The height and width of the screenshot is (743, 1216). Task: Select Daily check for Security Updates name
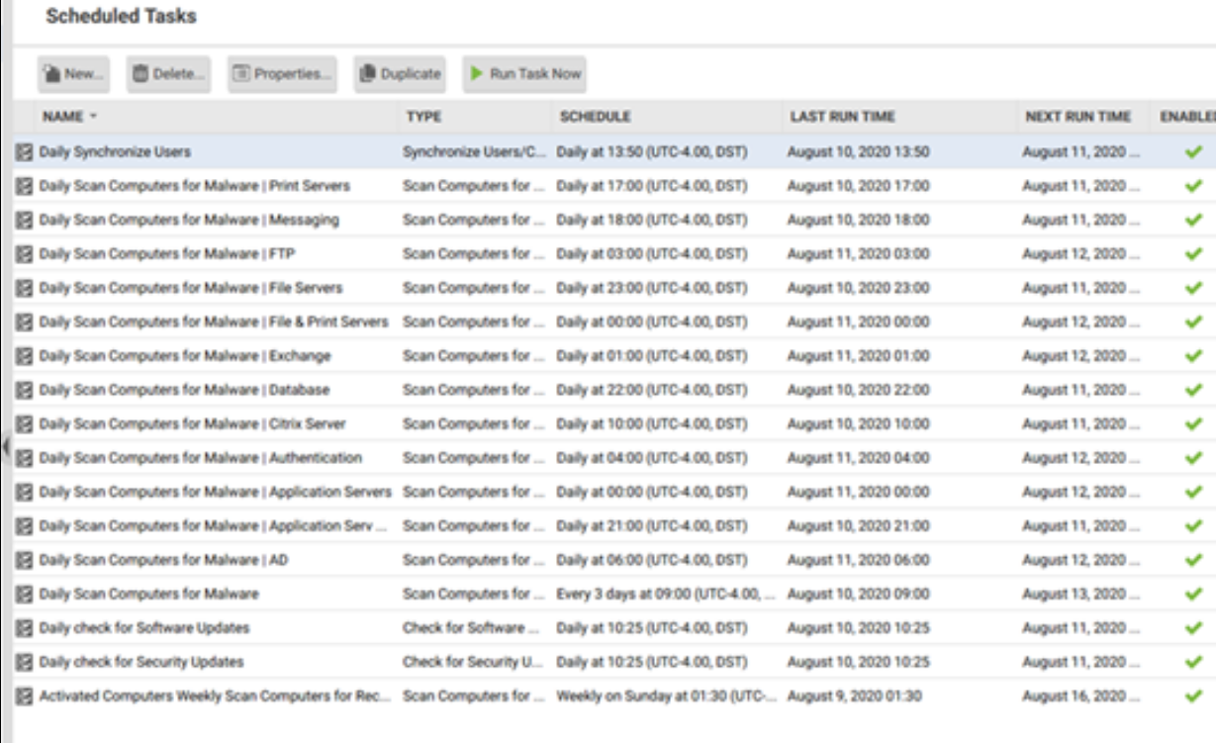[x=141, y=662]
